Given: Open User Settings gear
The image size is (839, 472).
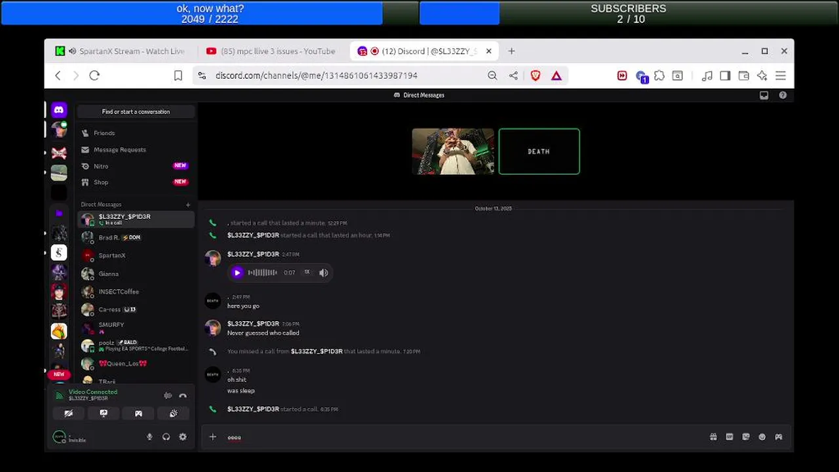Looking at the screenshot, I should tap(183, 437).
